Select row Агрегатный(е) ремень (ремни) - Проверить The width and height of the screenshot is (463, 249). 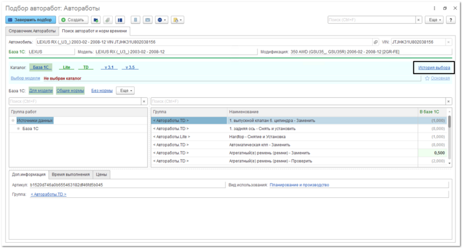pyautogui.click(x=299, y=161)
